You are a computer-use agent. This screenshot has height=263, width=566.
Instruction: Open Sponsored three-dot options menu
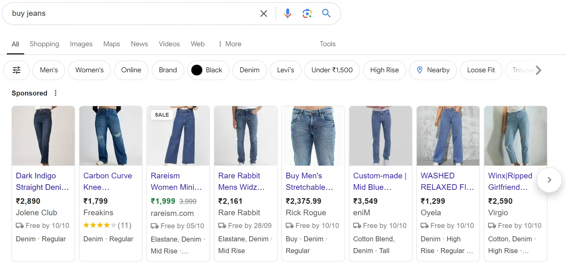click(x=56, y=93)
